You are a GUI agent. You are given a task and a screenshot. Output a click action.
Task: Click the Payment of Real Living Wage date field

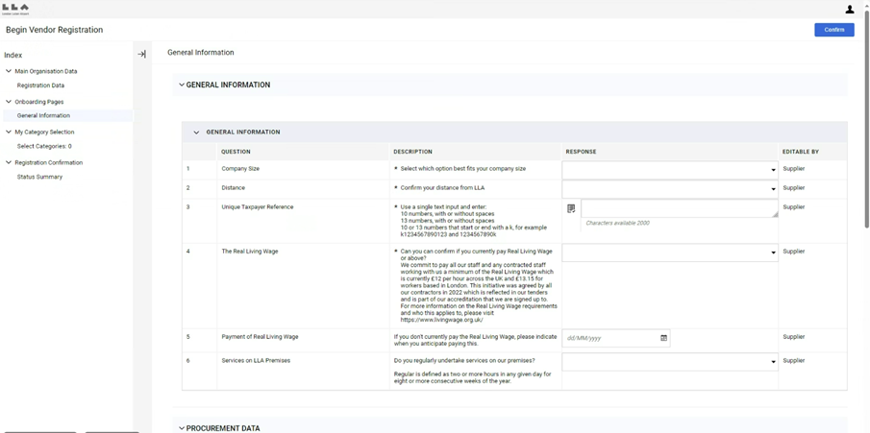click(x=609, y=338)
